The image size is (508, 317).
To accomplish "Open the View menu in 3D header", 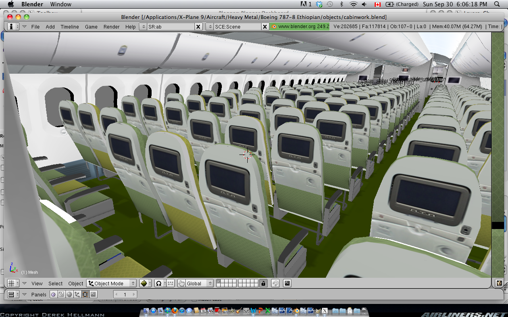I will (x=37, y=283).
